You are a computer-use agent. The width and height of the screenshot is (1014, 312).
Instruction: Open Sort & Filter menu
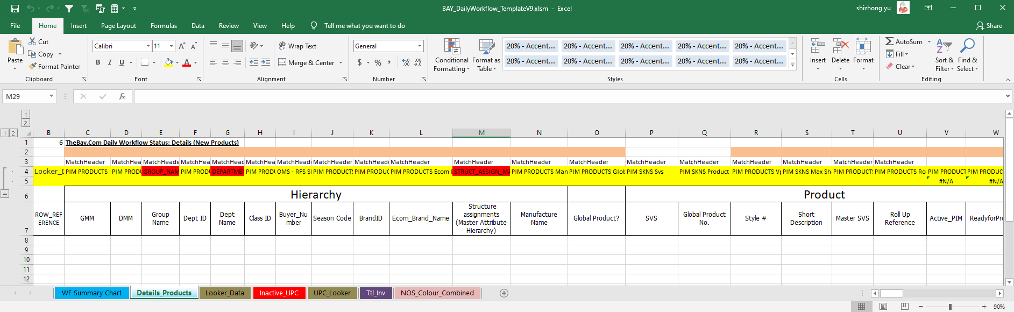[944, 55]
